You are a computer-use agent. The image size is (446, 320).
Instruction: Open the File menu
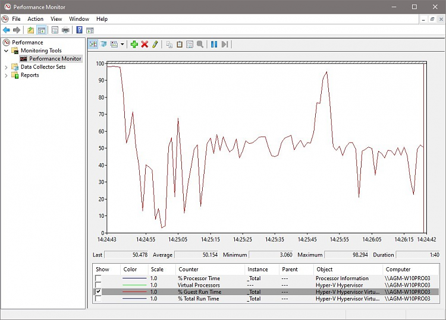pyautogui.click(x=16, y=19)
